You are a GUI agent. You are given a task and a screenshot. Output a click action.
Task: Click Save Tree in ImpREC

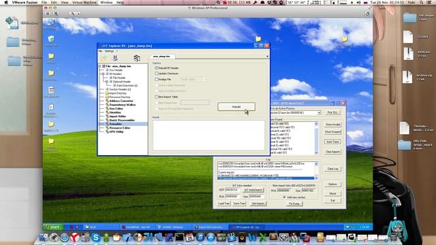(x=239, y=203)
